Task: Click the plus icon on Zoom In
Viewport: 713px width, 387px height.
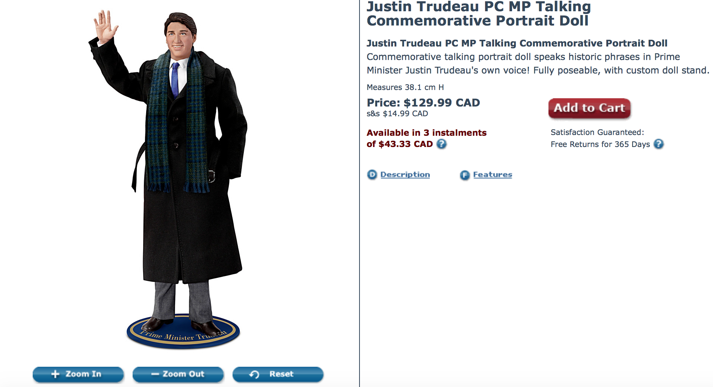Action: pyautogui.click(x=55, y=374)
